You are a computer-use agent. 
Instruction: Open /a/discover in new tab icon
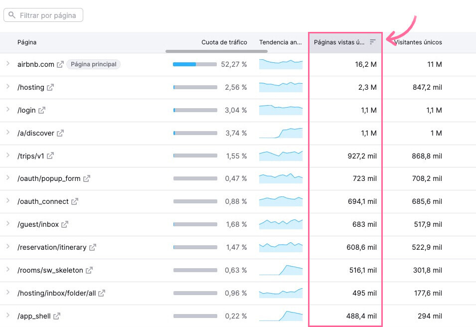pos(60,133)
